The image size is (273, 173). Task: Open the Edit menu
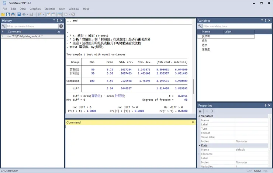coord(13,9)
